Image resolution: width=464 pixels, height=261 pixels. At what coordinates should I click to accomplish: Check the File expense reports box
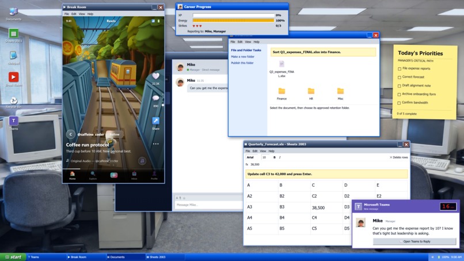tap(400, 69)
